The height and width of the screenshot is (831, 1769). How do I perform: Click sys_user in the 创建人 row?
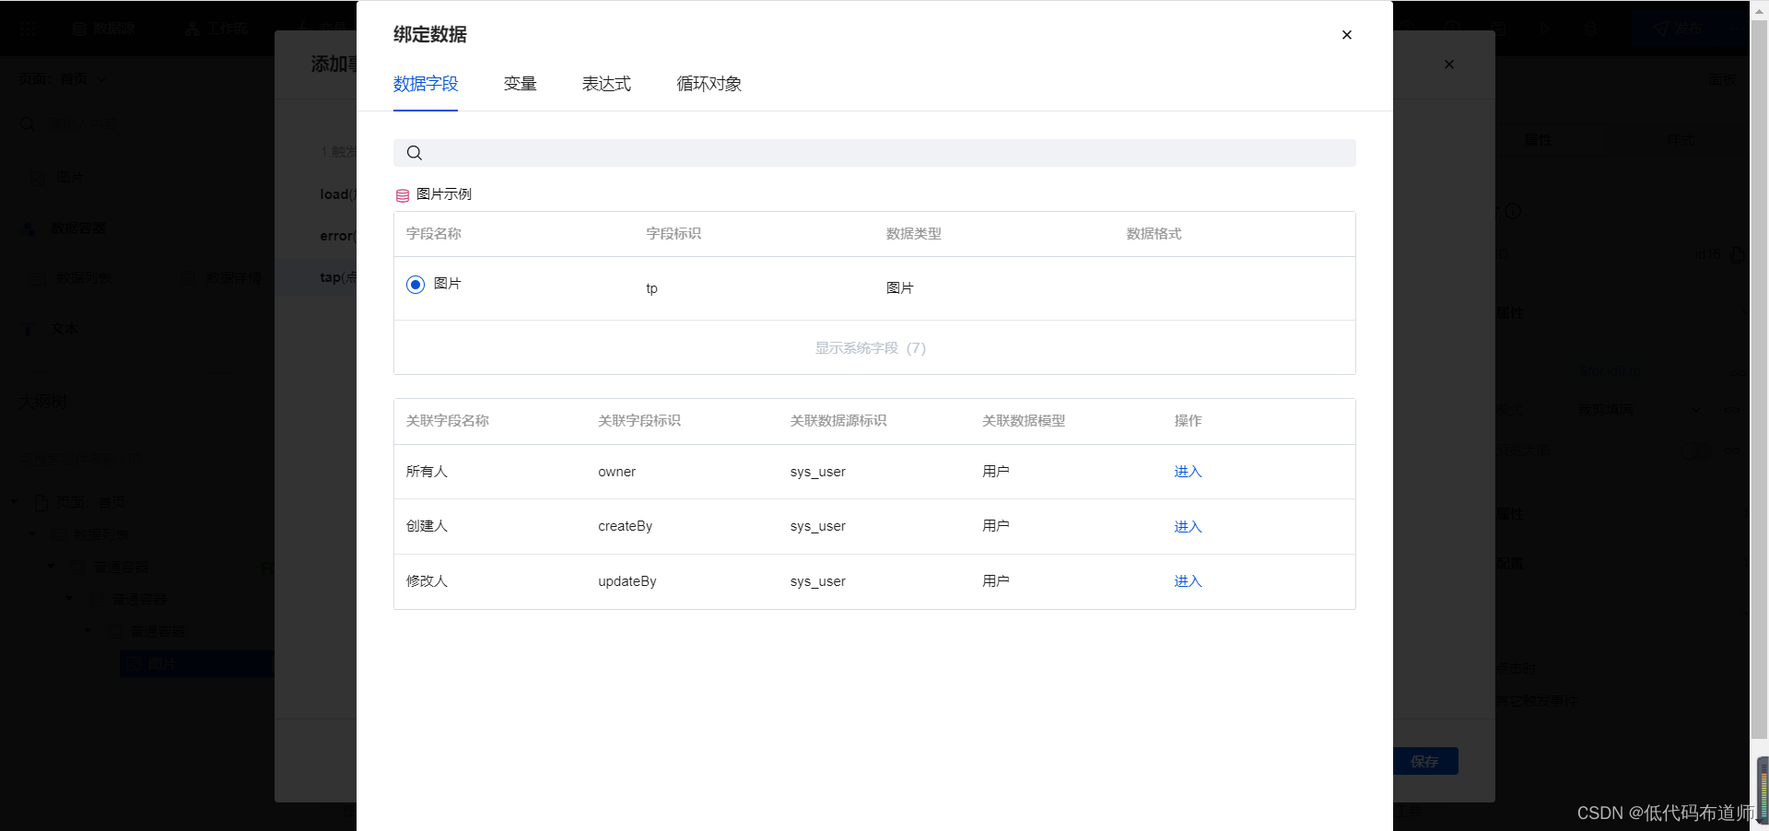(817, 526)
